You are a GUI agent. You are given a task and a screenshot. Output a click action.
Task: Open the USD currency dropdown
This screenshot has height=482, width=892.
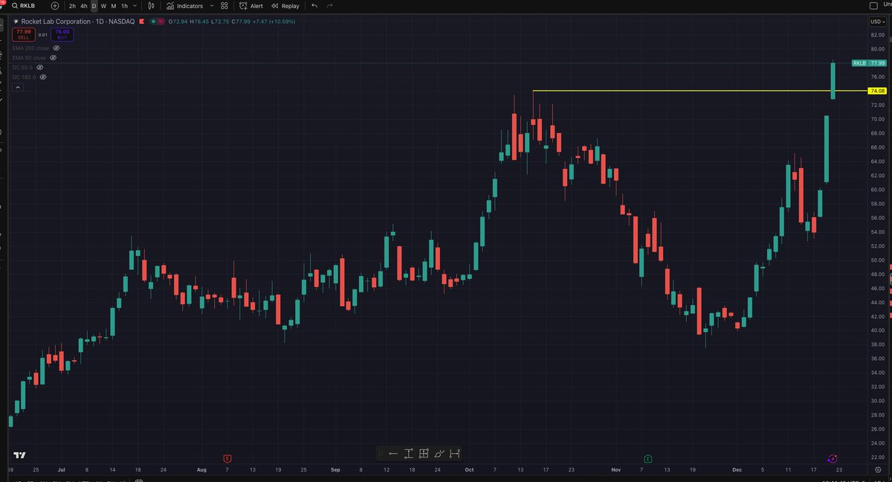pyautogui.click(x=877, y=22)
